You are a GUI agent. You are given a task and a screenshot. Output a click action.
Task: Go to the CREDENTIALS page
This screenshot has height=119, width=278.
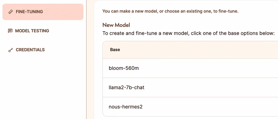(x=30, y=50)
